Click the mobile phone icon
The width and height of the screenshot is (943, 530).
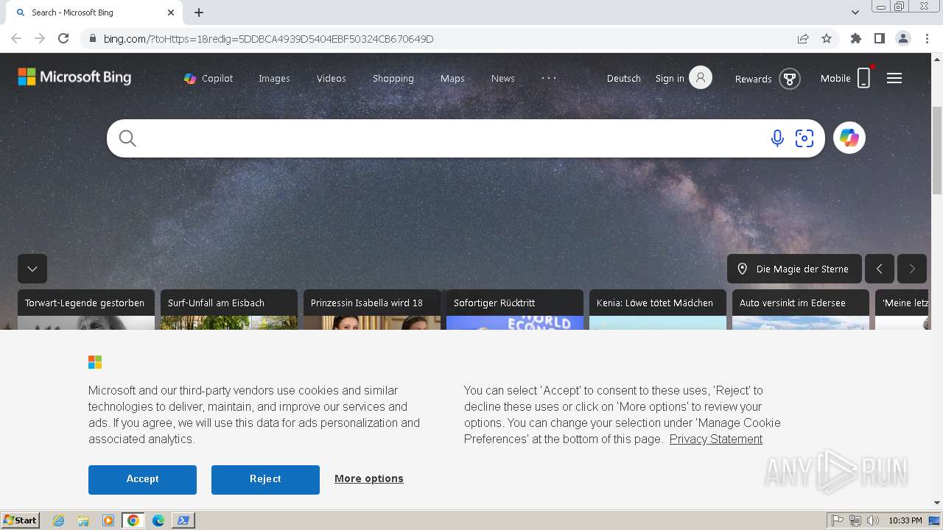[863, 78]
